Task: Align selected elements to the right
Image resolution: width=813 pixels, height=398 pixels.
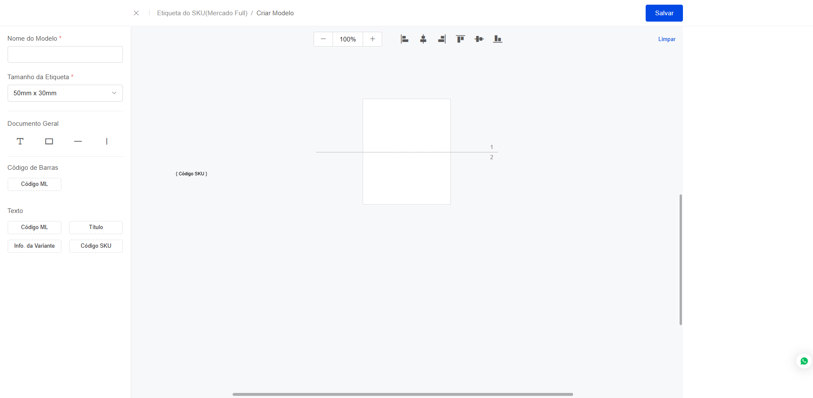Action: coord(442,39)
